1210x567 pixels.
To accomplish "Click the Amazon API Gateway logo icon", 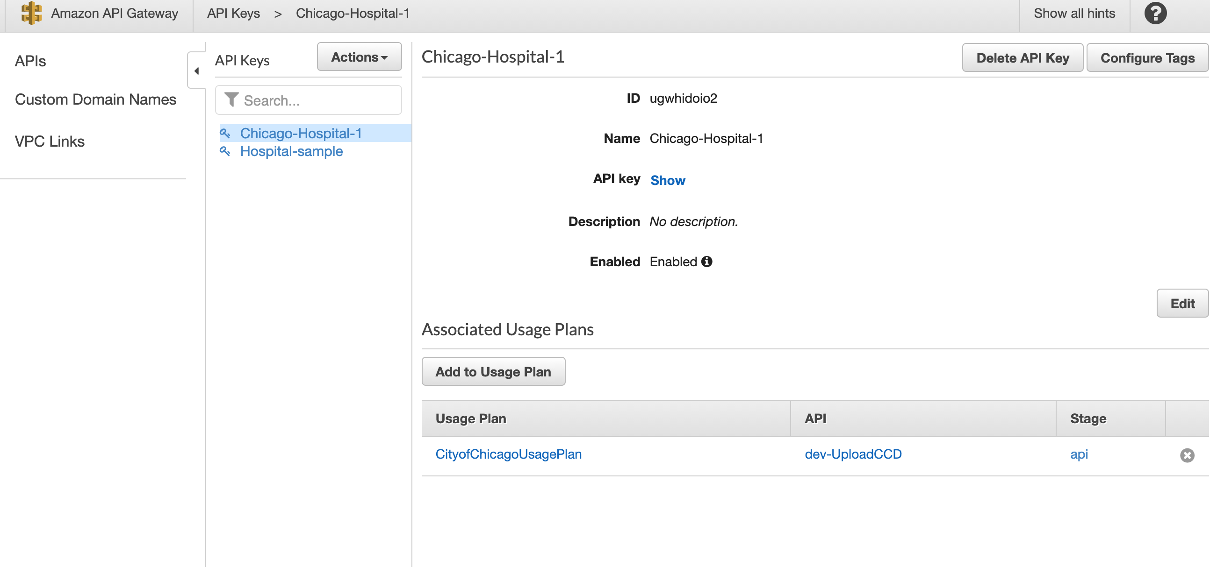I will click(x=31, y=13).
